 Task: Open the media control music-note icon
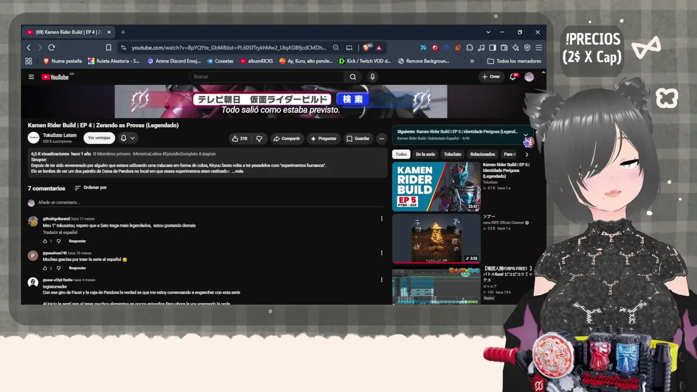[x=481, y=47]
